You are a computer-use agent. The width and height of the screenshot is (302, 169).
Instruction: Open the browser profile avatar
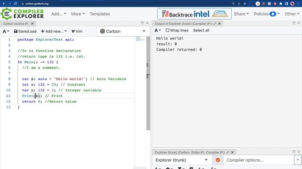pyautogui.click(x=292, y=4)
